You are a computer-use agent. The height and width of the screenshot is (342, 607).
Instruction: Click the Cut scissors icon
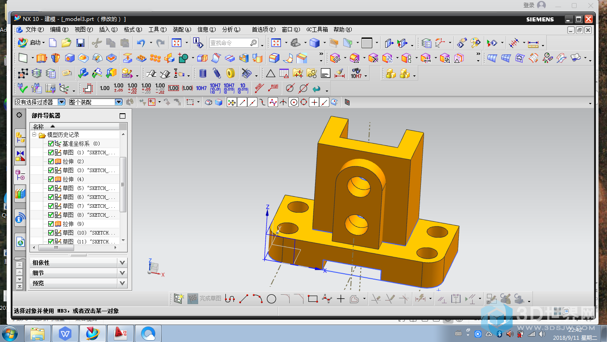tap(96, 43)
